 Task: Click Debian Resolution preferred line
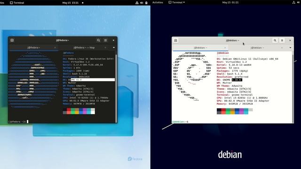pos(232,77)
